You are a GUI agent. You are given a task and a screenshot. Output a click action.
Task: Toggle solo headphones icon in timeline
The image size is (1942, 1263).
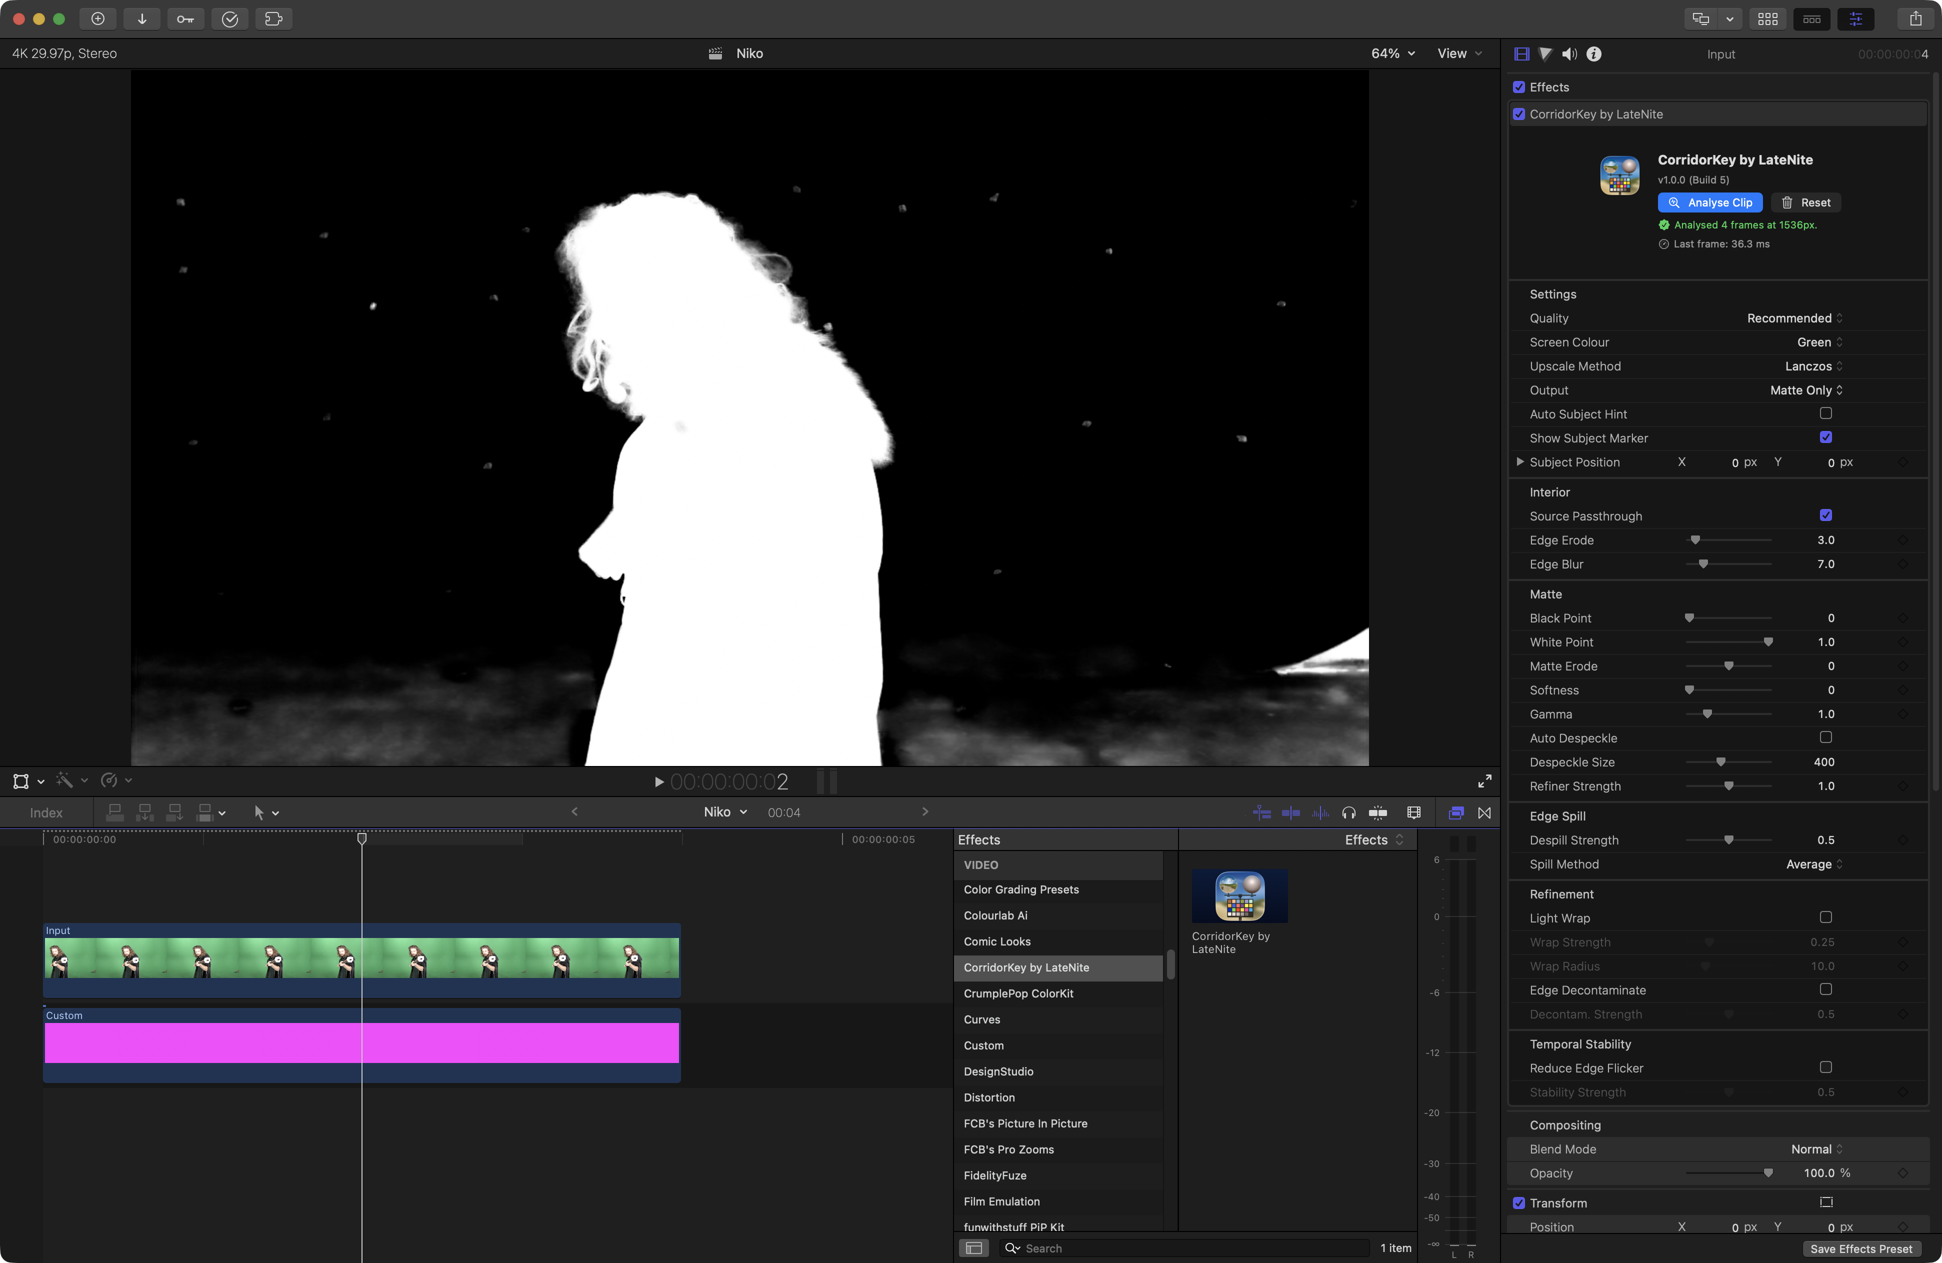coord(1348,812)
